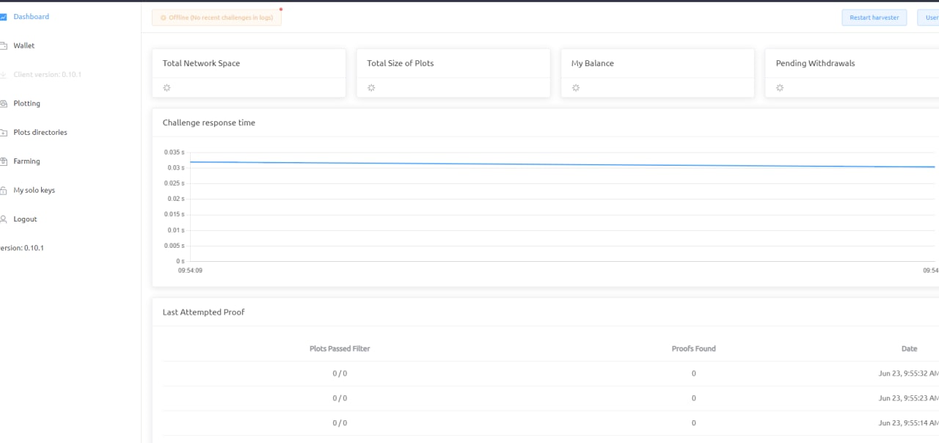939x443 pixels.
Task: Open the Wallet page
Action: pos(24,45)
